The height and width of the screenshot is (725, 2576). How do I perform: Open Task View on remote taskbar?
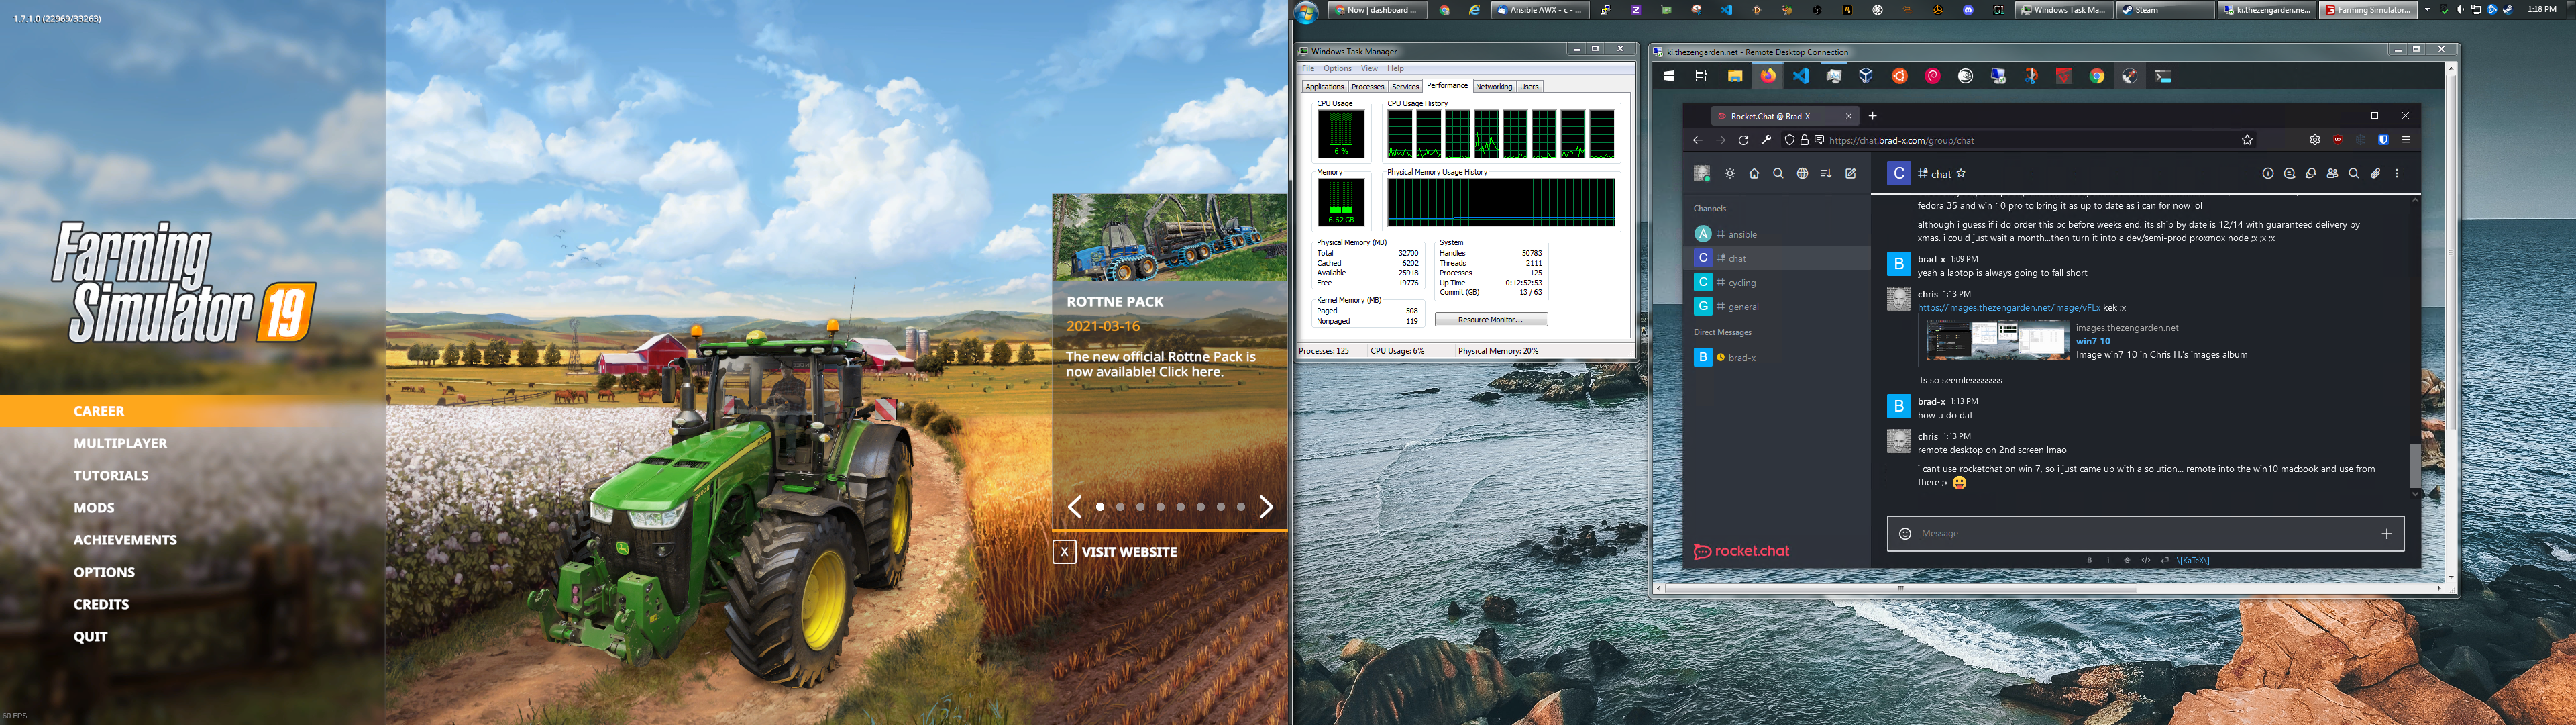[x=1701, y=76]
